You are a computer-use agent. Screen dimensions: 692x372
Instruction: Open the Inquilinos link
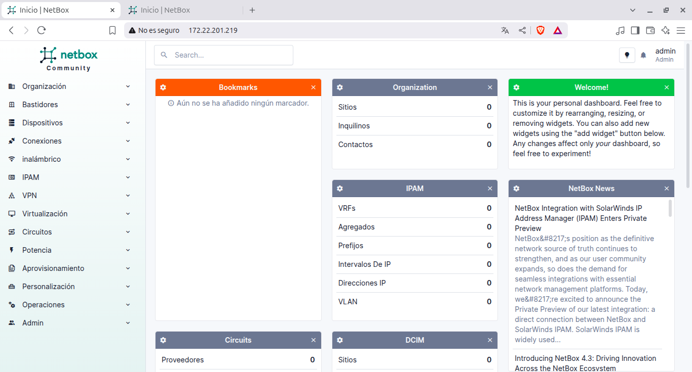tap(354, 126)
